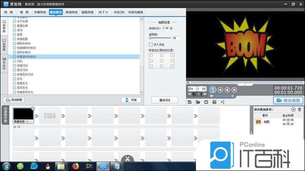Select the BOOM sticker in the materials list

click(259, 122)
